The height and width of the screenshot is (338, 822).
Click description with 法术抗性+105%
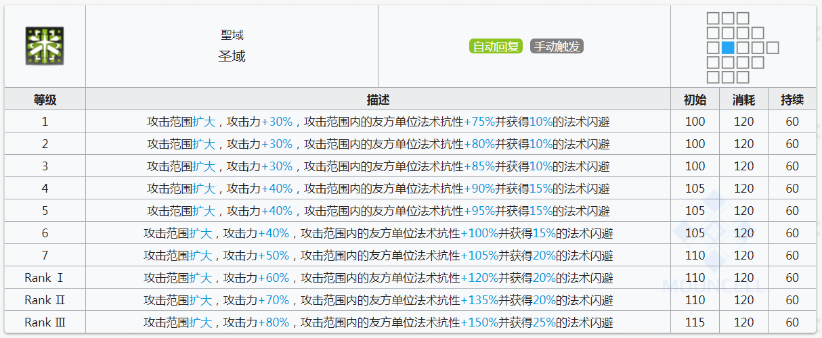click(x=378, y=256)
